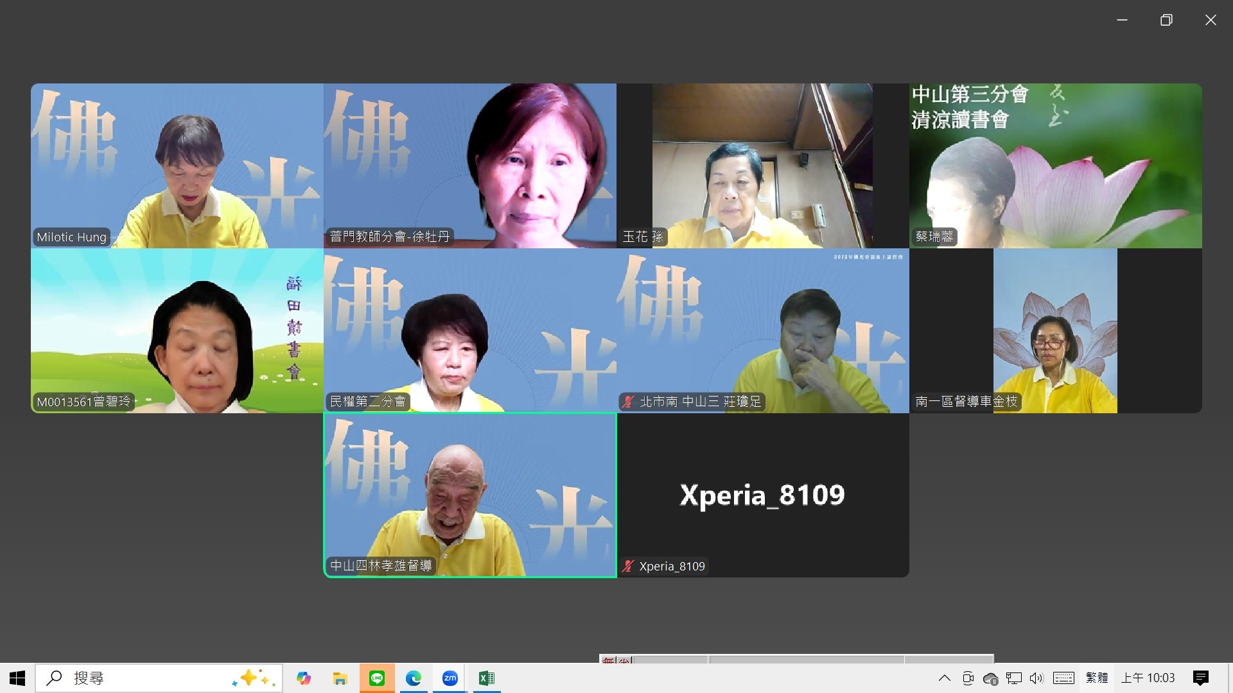The width and height of the screenshot is (1233, 693).
Task: Open the notification action center
Action: [1200, 678]
